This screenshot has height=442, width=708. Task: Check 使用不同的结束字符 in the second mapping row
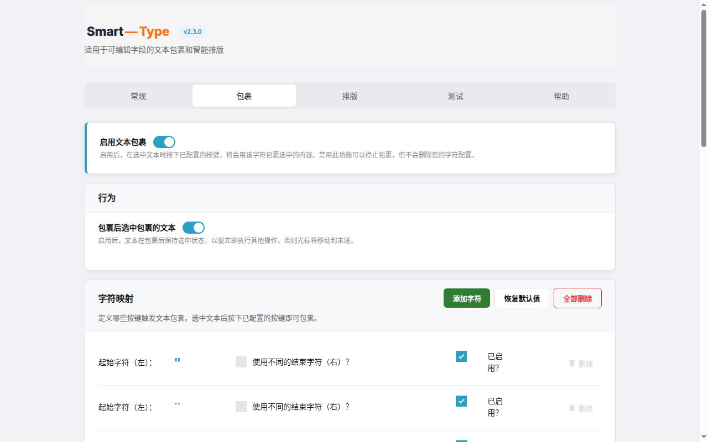pos(241,407)
